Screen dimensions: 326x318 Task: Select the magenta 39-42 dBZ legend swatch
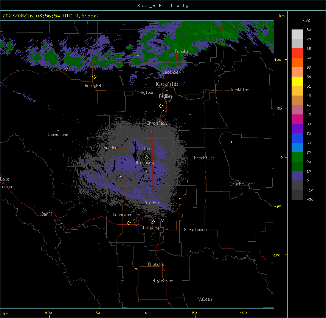(297, 119)
